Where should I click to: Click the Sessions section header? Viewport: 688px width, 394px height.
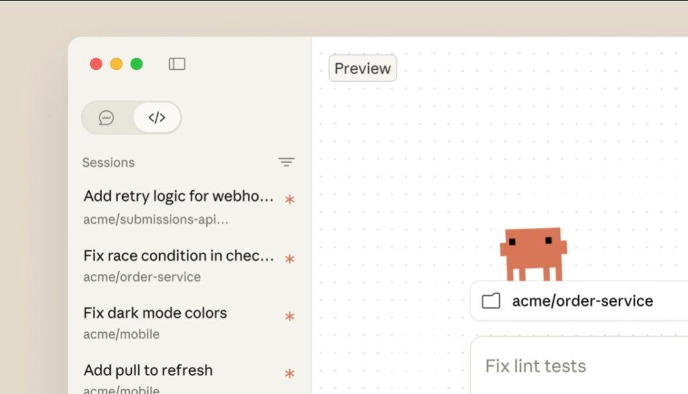coord(108,163)
